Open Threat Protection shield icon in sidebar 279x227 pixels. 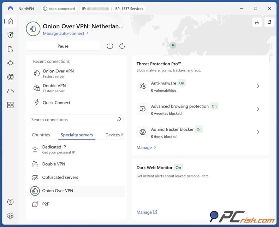10,35
